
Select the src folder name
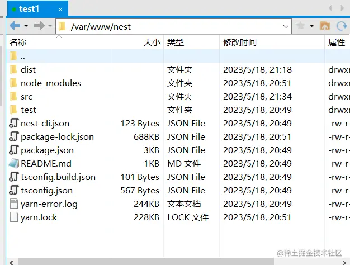point(27,97)
